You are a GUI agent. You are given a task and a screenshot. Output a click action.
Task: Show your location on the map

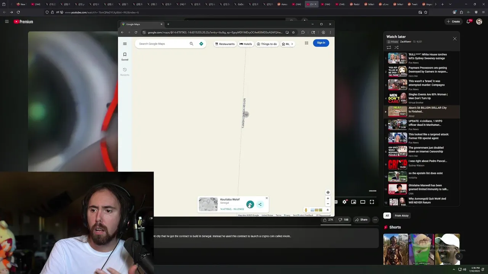tap(328, 193)
